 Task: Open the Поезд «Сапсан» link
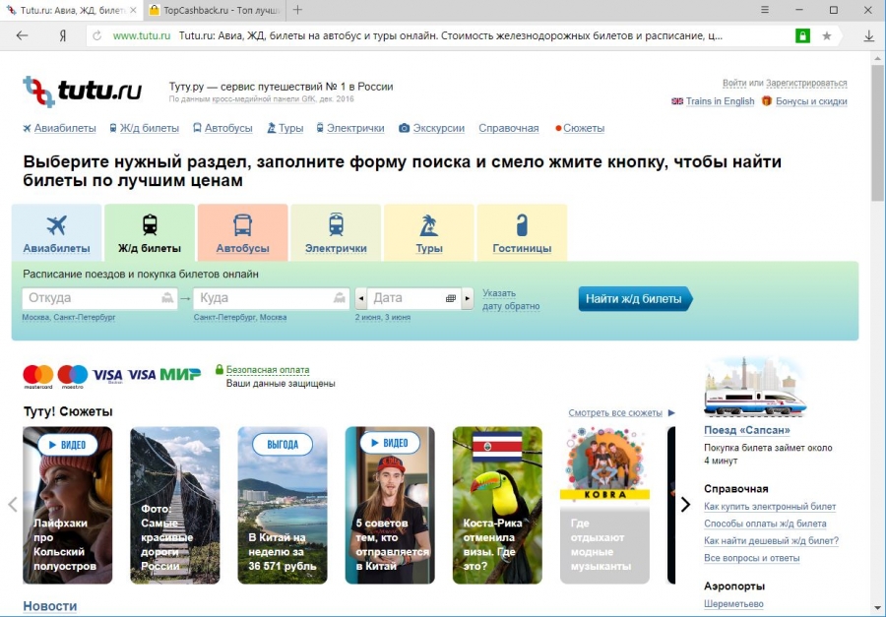coord(747,430)
